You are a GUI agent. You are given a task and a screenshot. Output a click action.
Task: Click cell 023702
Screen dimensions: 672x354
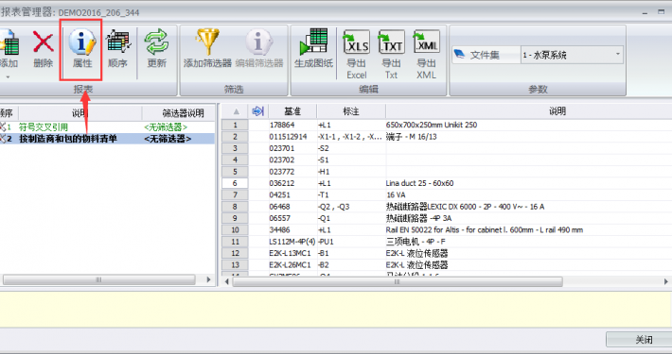pyautogui.click(x=281, y=160)
